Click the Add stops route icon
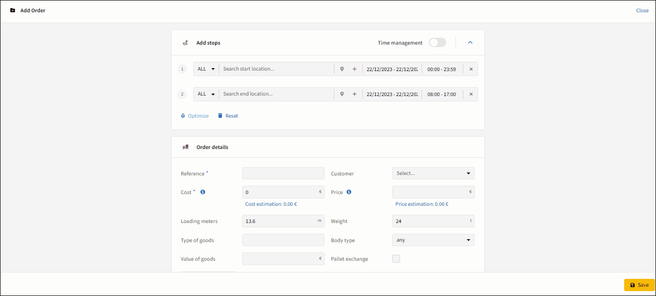The width and height of the screenshot is (656, 296). coord(185,43)
